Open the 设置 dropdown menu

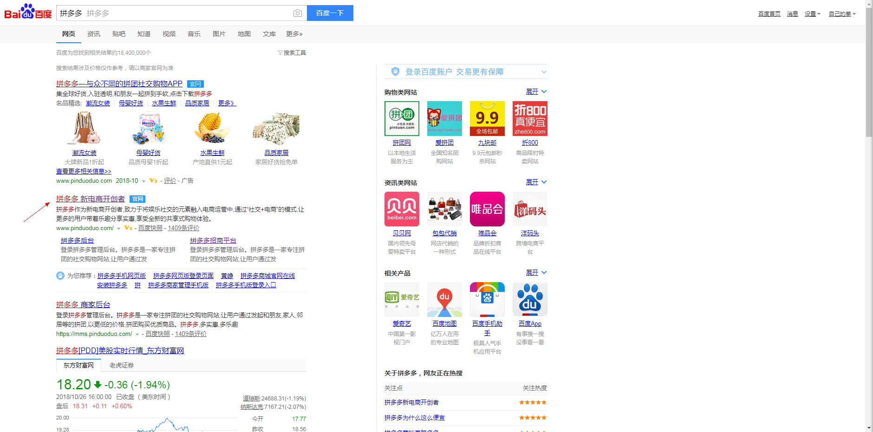[x=812, y=14]
